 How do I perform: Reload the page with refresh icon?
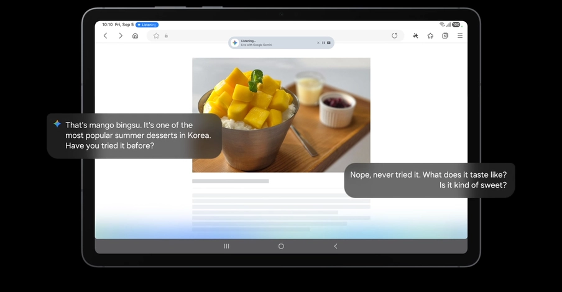click(394, 36)
